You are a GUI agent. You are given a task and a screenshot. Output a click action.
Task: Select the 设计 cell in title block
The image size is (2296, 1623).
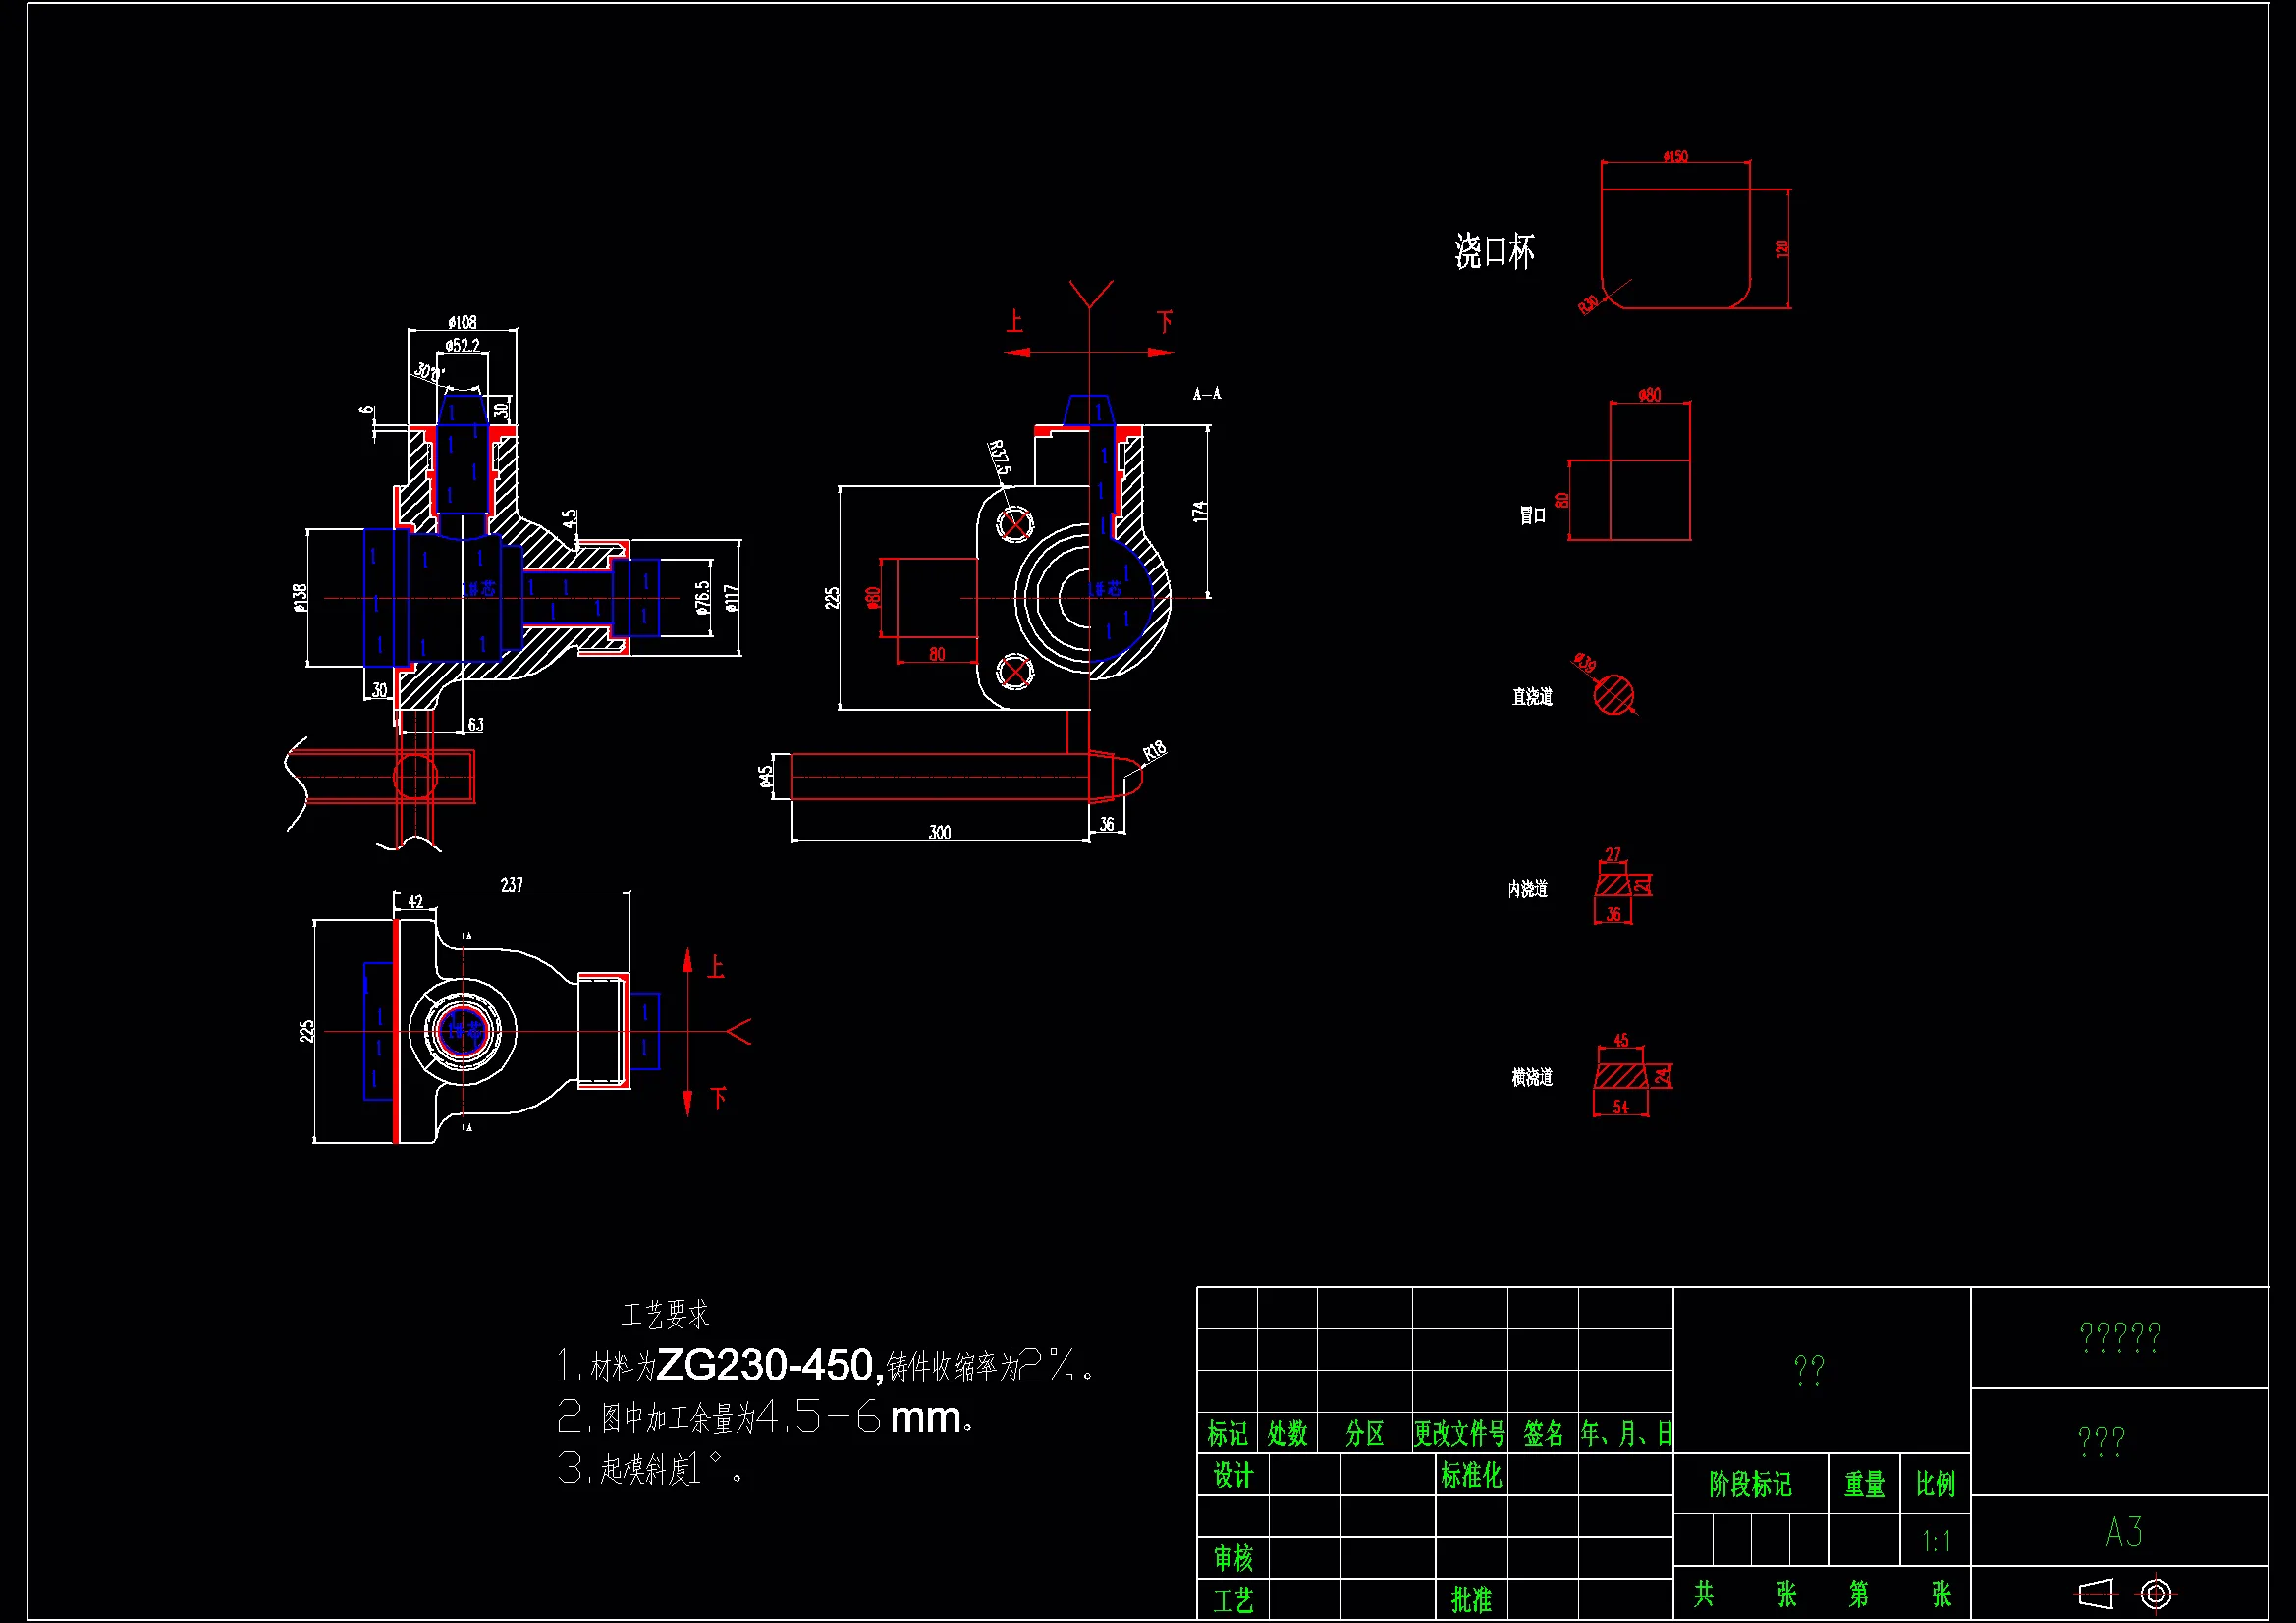click(1232, 1476)
